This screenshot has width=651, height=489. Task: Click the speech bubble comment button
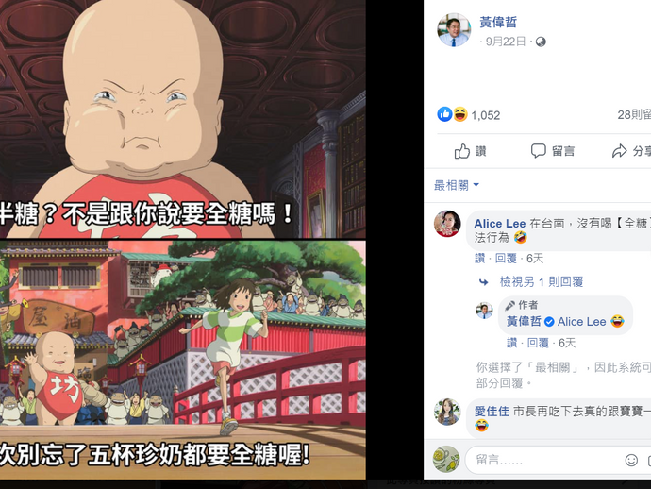click(553, 151)
